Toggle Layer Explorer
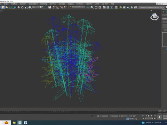This screenshot has height=125, width=167. [x=100, y=7]
